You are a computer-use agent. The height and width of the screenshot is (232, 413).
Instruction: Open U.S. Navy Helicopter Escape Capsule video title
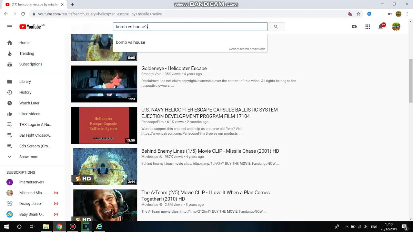coord(209,113)
